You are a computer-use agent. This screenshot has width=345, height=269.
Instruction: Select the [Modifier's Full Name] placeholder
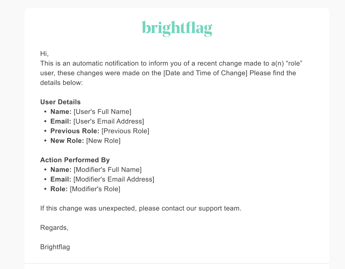pos(107,170)
